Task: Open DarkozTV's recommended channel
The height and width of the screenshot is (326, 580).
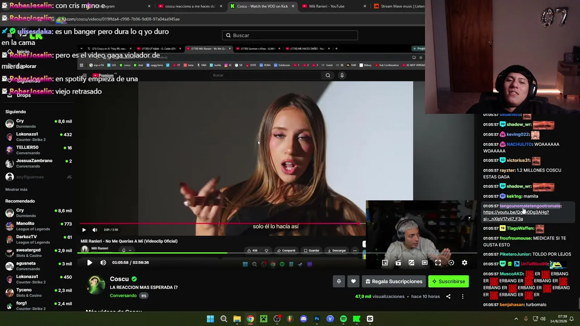Action: click(x=38, y=239)
